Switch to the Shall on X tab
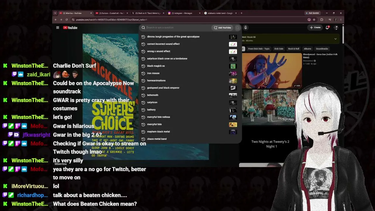375x211 pixels. 147,13
